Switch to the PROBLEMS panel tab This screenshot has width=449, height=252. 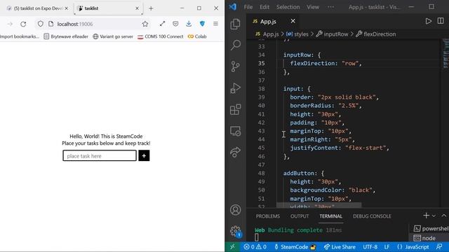pos(268,216)
